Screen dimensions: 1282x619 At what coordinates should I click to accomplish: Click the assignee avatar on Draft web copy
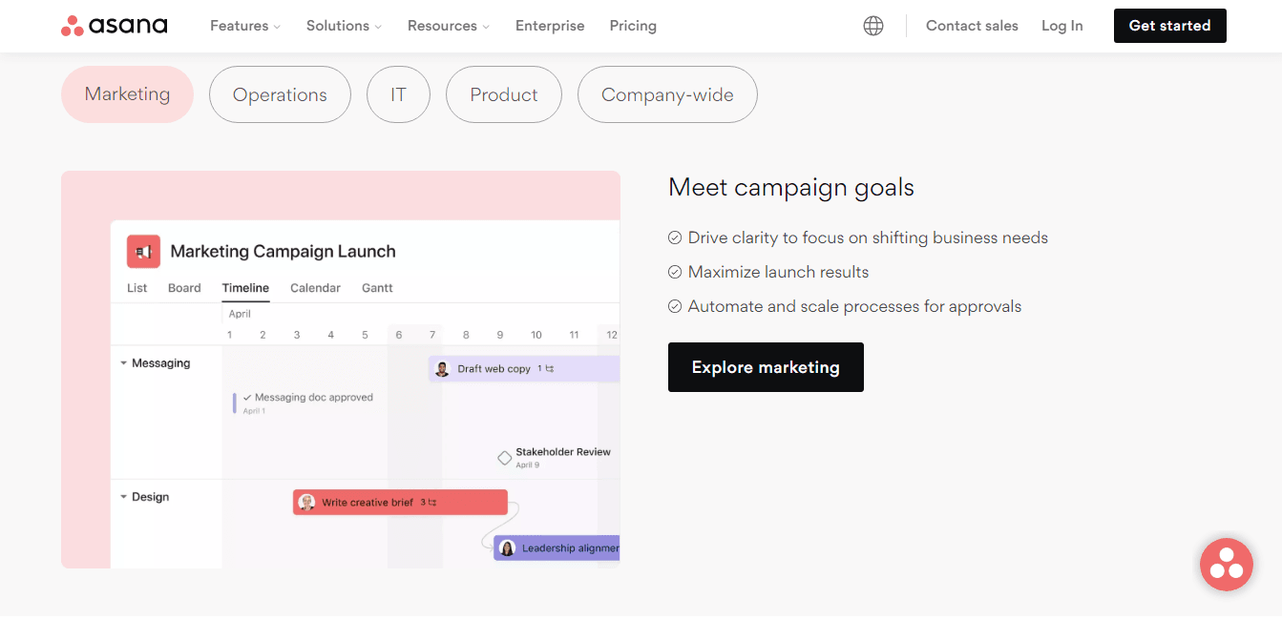tap(442, 368)
